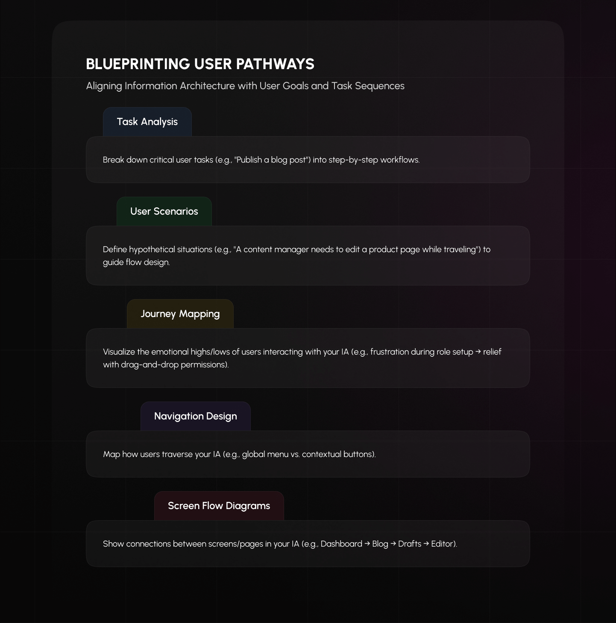Select the Task Analysis tab

pyautogui.click(x=147, y=122)
